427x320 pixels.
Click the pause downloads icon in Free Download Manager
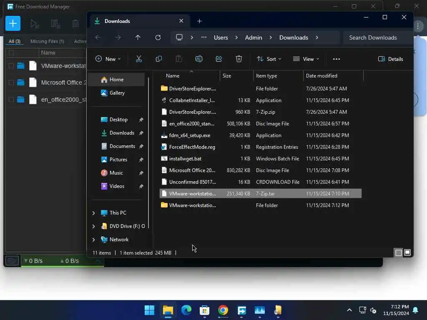[55, 24]
